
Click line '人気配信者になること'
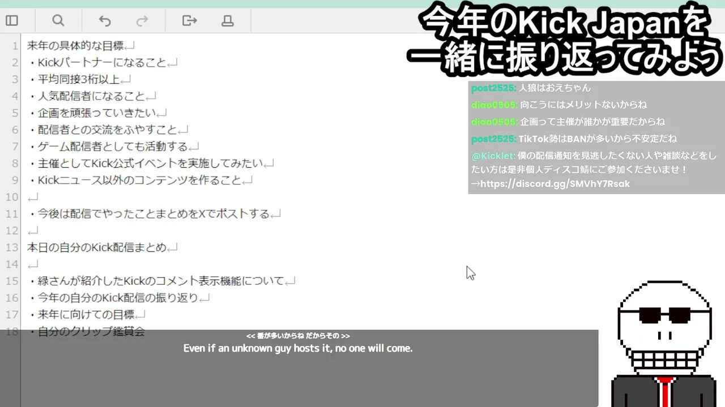pyautogui.click(x=86, y=96)
